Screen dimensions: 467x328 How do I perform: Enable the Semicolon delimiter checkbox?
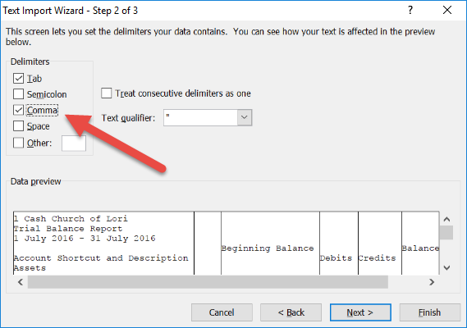click(x=18, y=94)
